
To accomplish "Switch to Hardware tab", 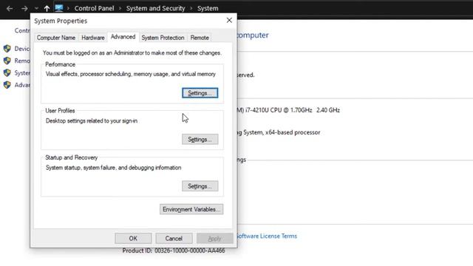I will tap(93, 38).
